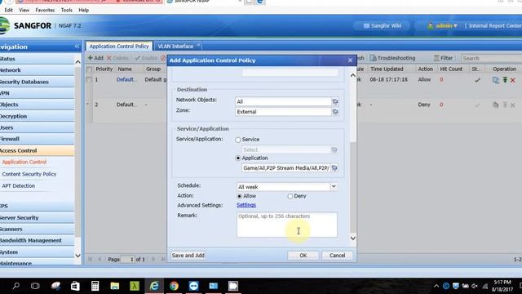Screen dimensions: 522x294
Task: Open View menu in browser
Action: pos(24,10)
